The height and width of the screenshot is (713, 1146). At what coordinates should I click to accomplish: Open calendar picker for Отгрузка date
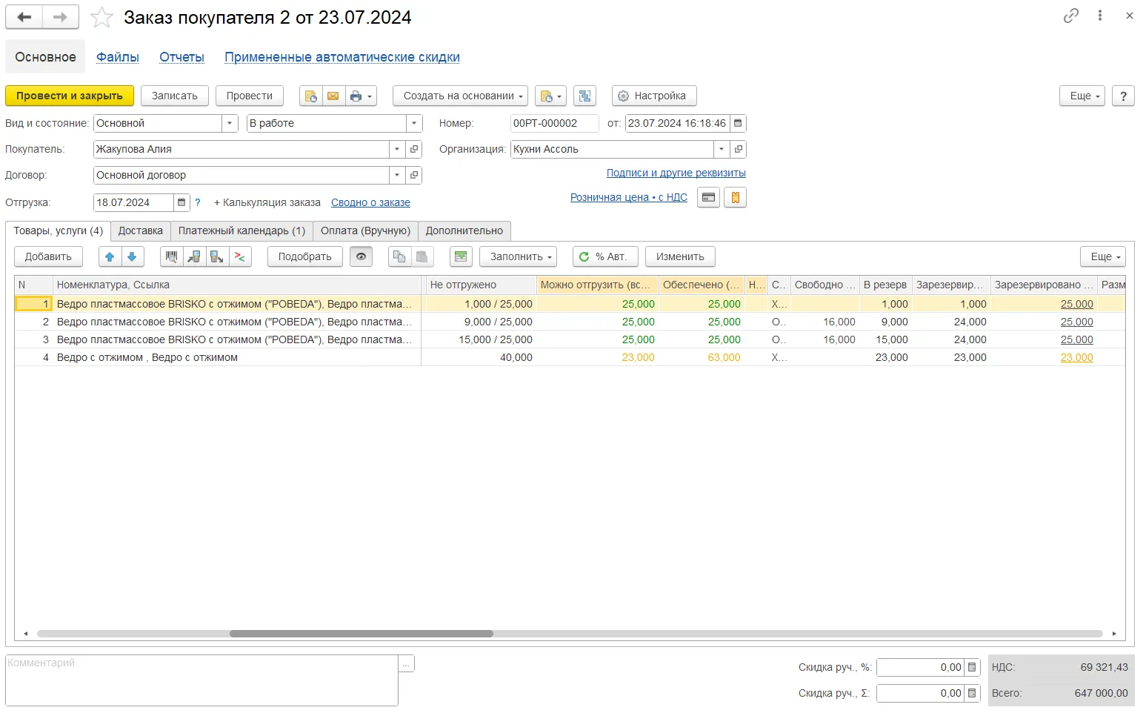(x=181, y=202)
